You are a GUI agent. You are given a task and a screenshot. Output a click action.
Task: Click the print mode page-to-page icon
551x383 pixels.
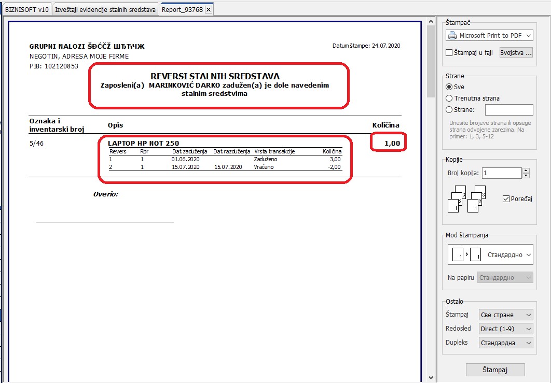coord(466,254)
